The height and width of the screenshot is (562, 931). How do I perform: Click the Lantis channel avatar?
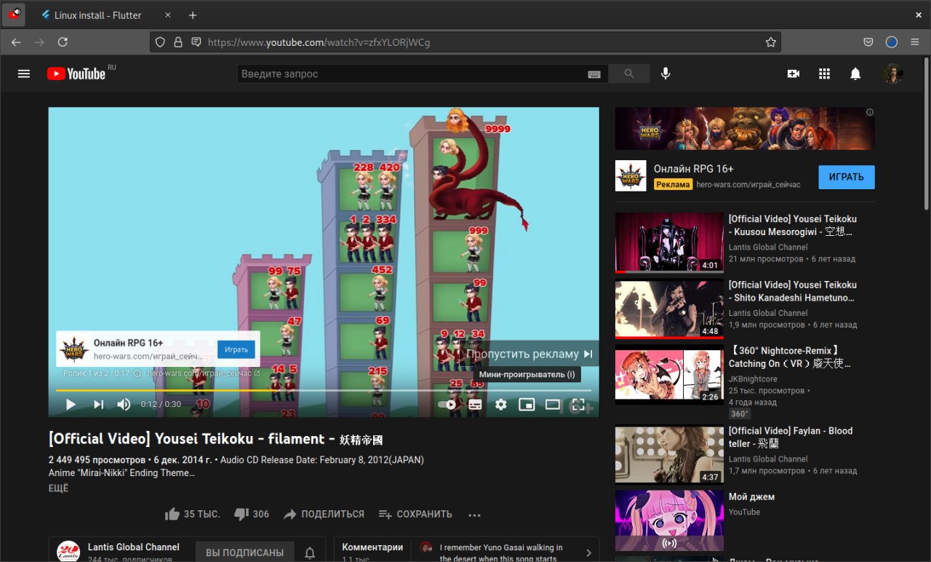pyautogui.click(x=68, y=552)
